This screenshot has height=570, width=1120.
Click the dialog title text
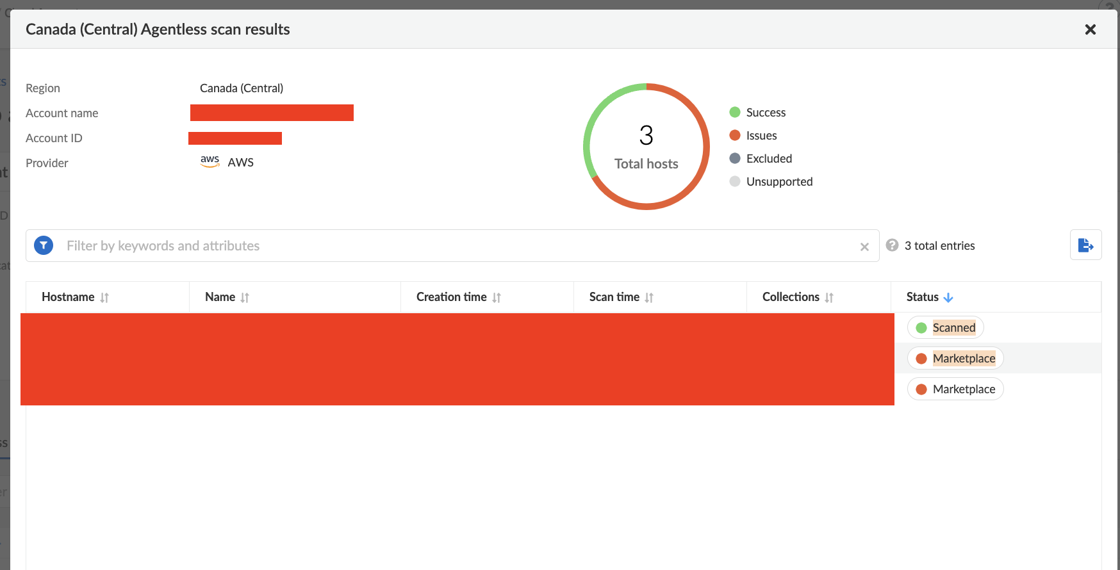coord(158,29)
